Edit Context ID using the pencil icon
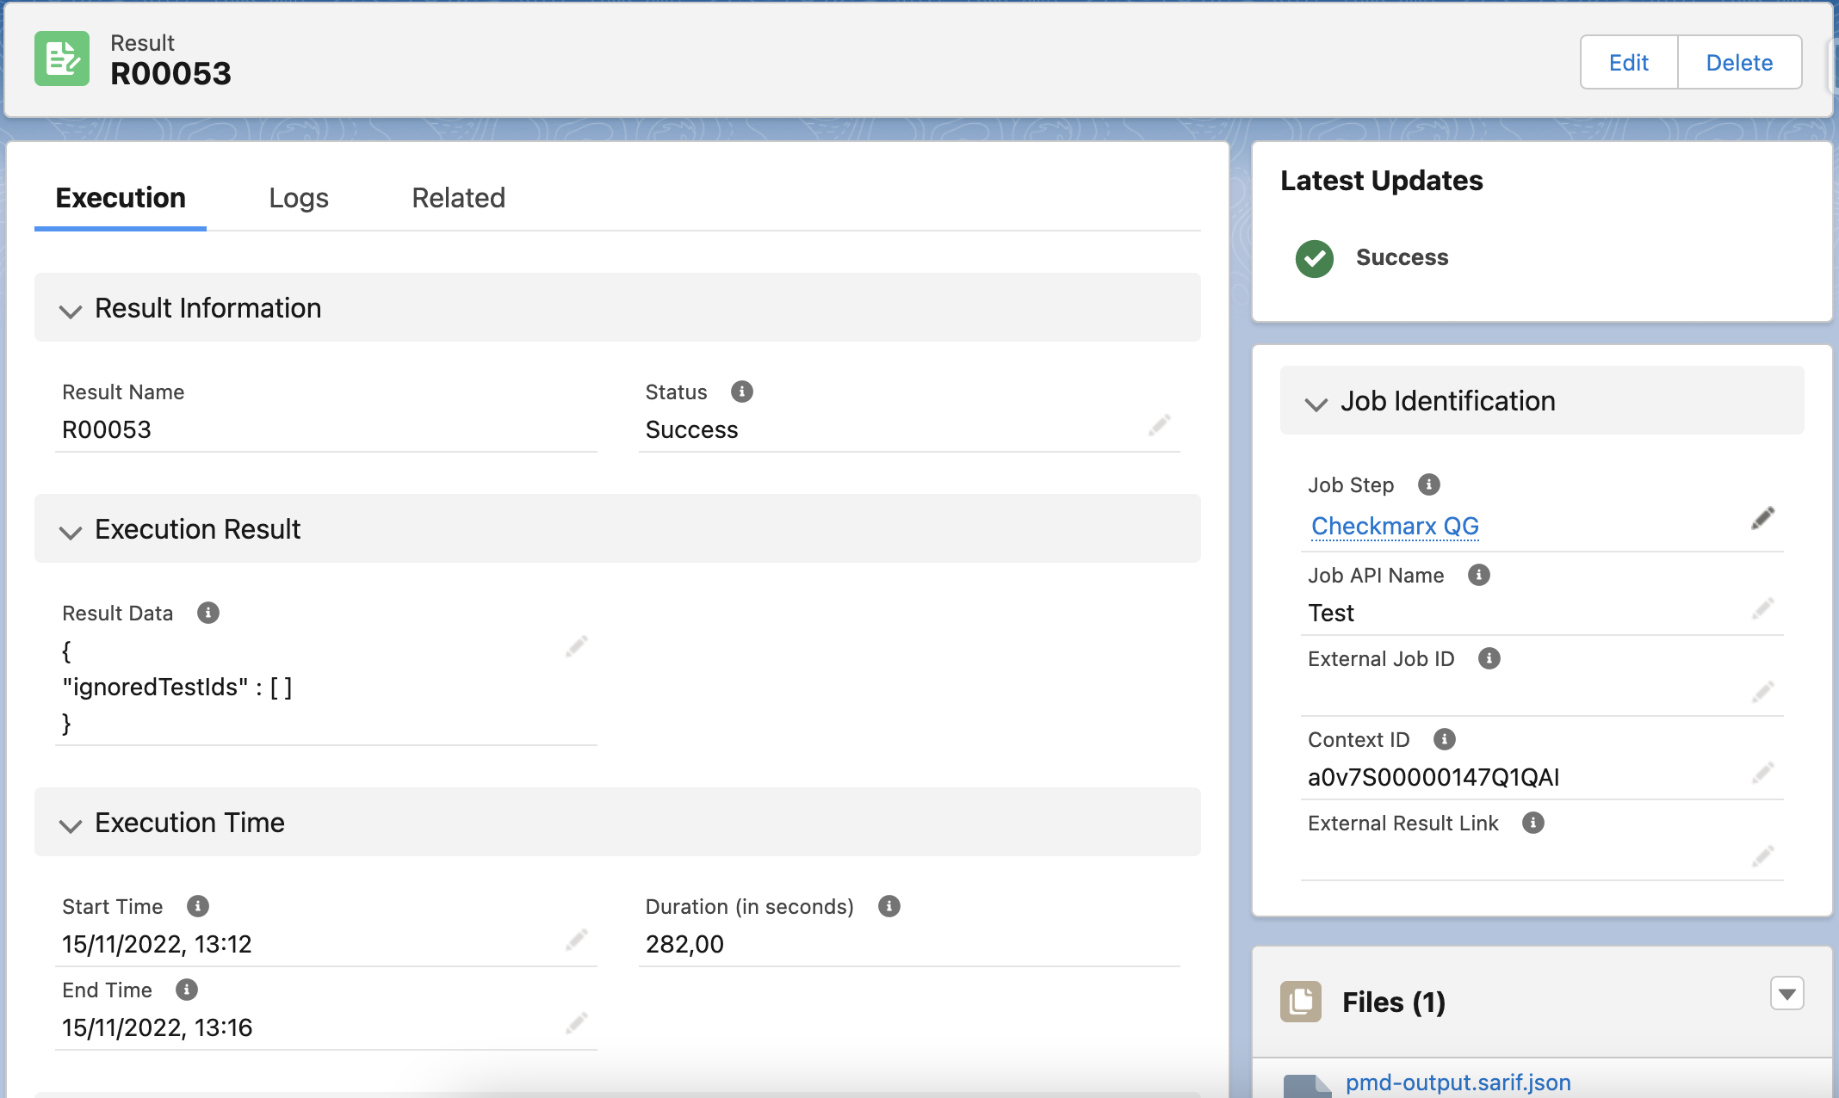This screenshot has width=1839, height=1098. click(x=1763, y=773)
